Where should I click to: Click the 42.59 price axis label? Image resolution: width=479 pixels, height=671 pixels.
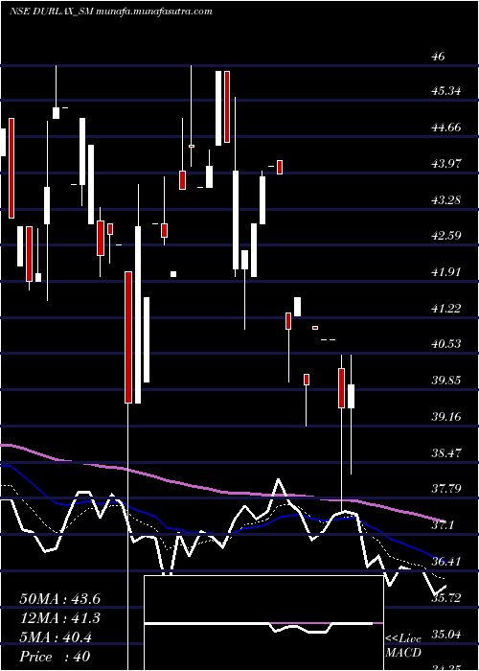446,236
